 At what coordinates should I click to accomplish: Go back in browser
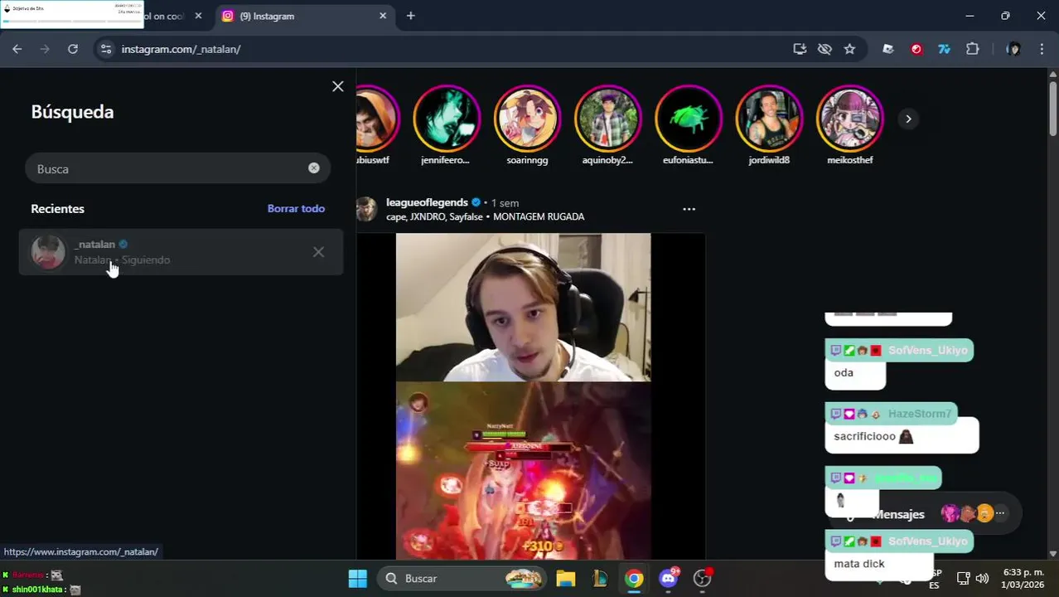point(17,49)
